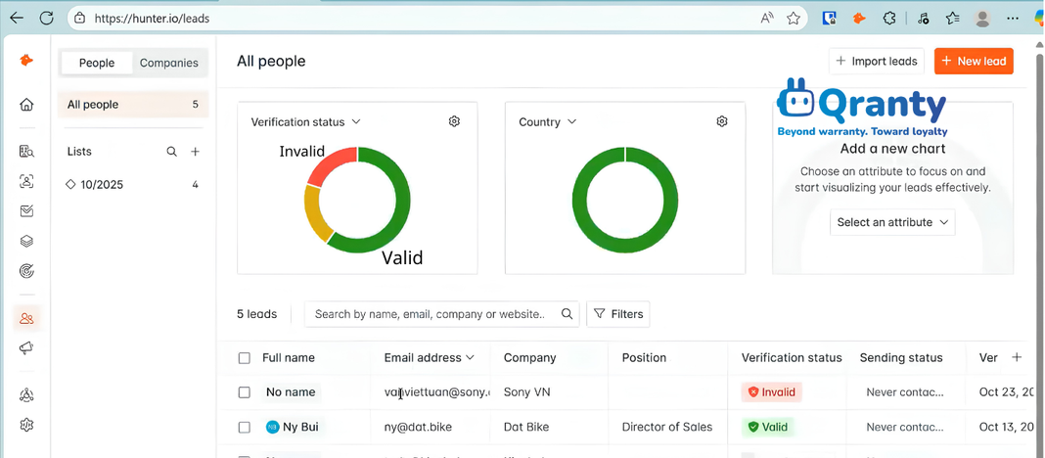Image resolution: width=1045 pixels, height=458 pixels.
Task: Click the magnifier icon in the leads search box
Action: (x=567, y=314)
